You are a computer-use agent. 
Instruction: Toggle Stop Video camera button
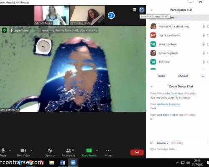(23, 152)
